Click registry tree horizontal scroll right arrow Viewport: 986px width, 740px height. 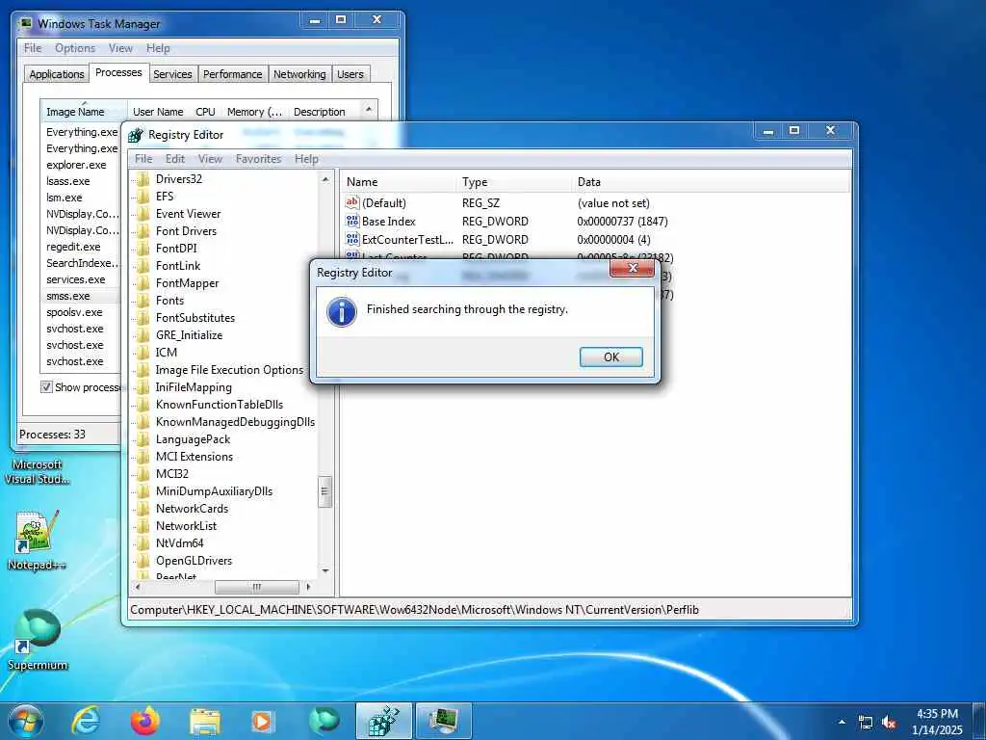pos(308,587)
